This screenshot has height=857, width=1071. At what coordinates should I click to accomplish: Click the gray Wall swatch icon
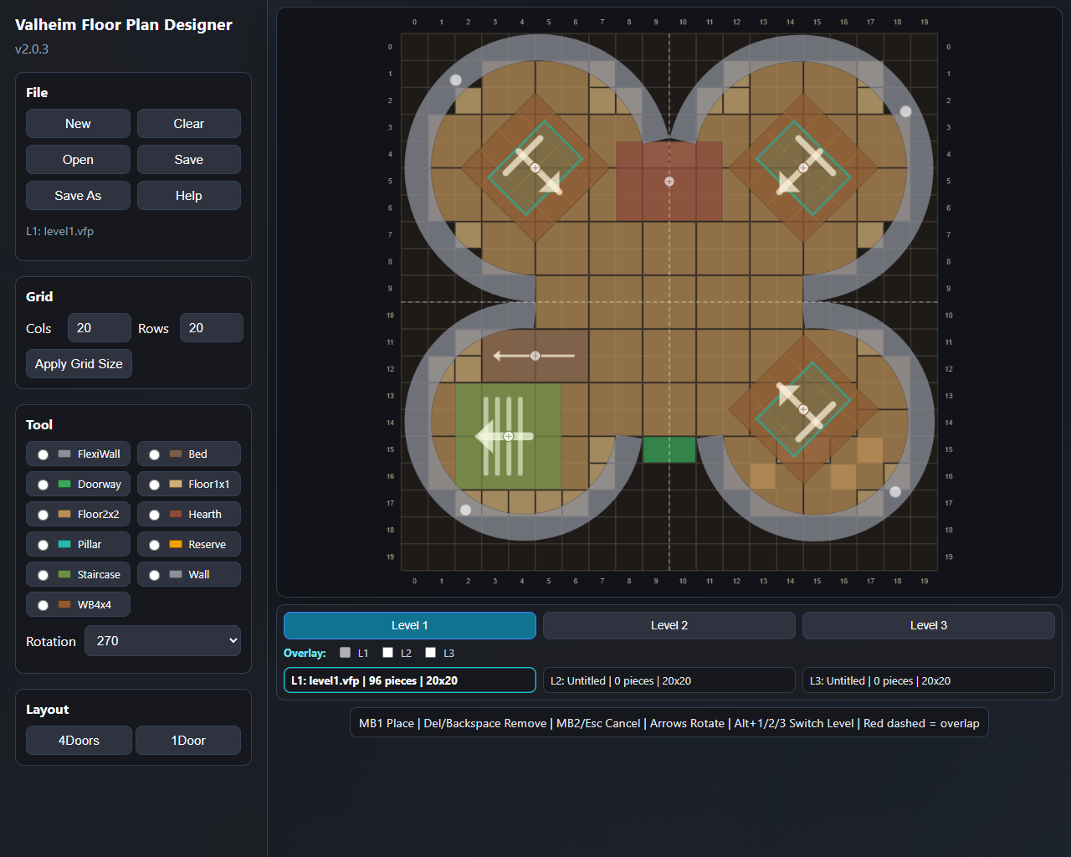point(176,574)
